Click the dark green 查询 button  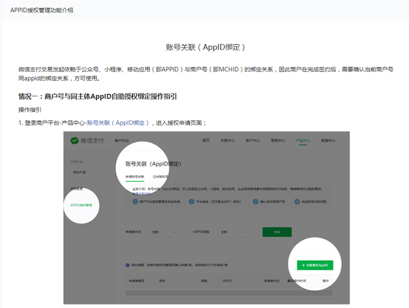coord(277,232)
